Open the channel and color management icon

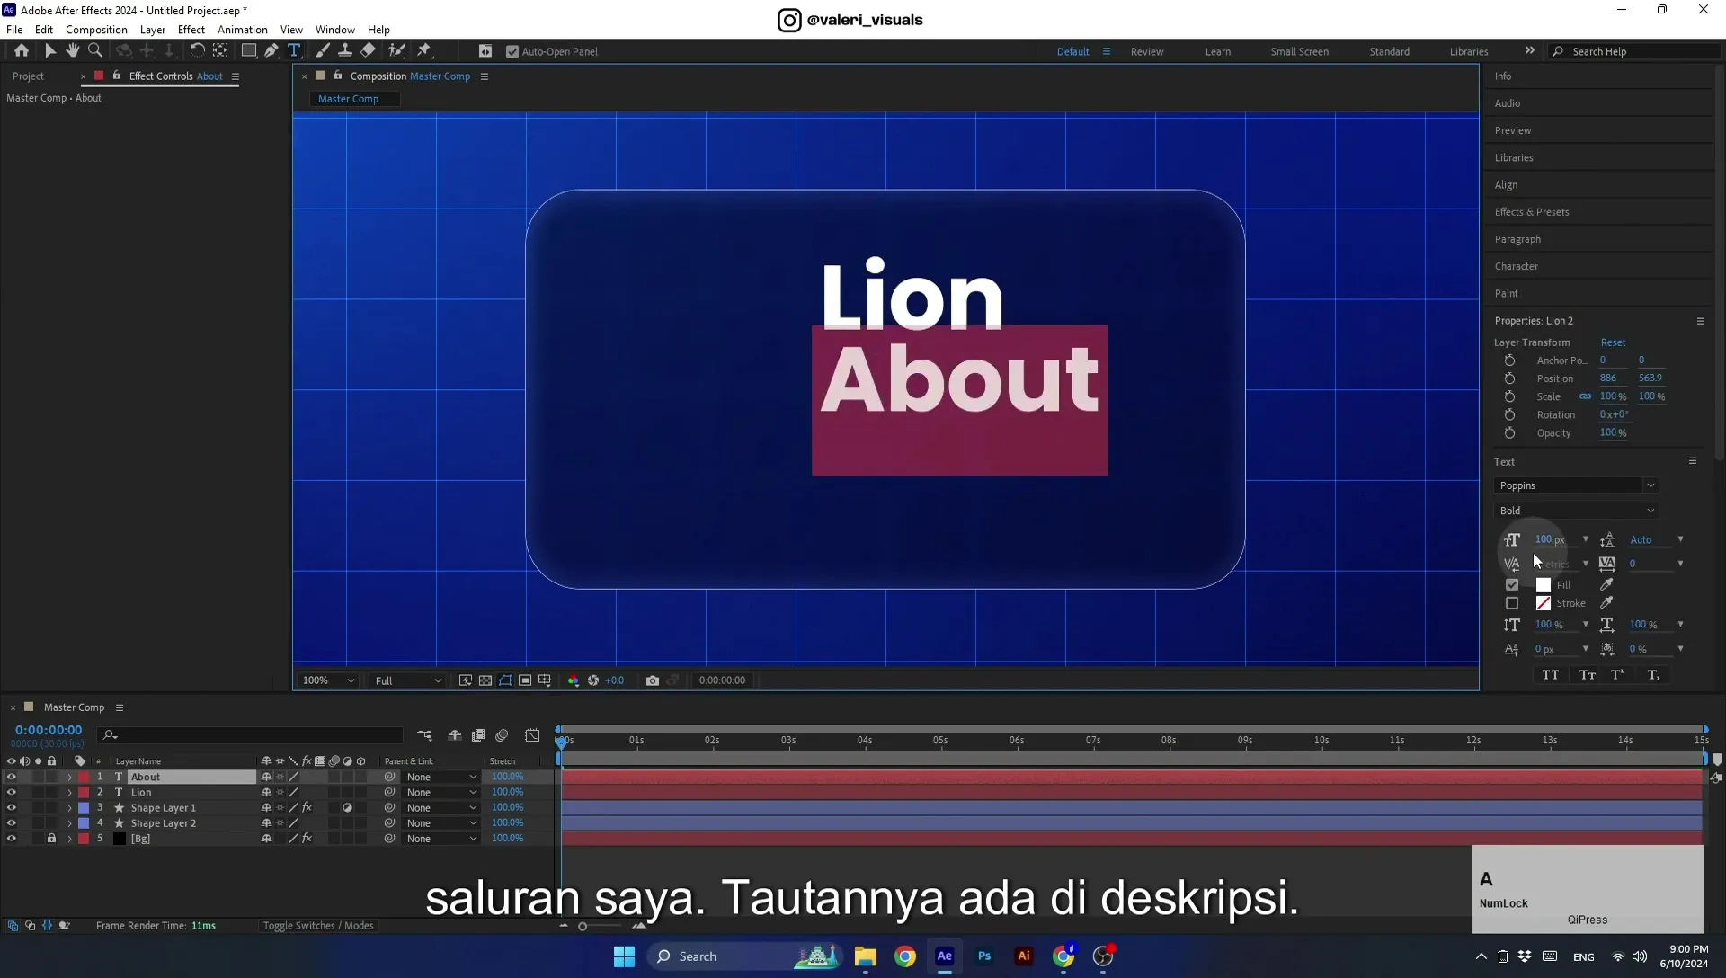pyautogui.click(x=574, y=680)
